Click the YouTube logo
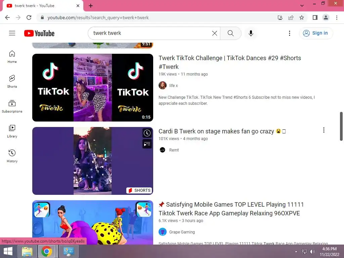The height and width of the screenshot is (258, 344). coord(39,33)
